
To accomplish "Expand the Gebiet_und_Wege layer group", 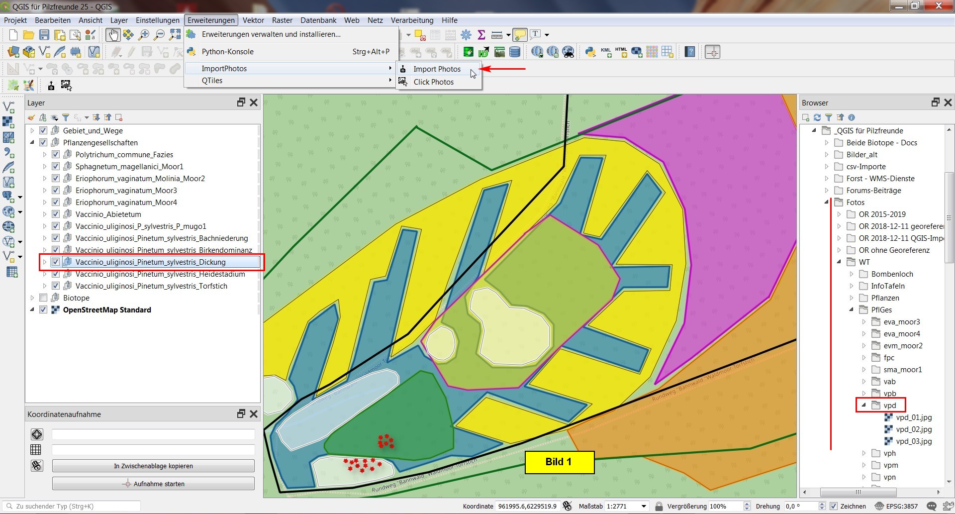I will [x=32, y=131].
